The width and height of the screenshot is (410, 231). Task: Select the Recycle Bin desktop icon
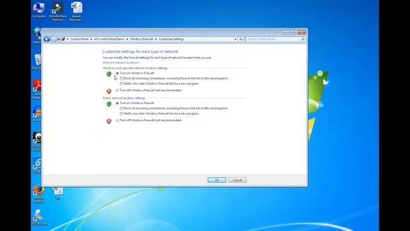coord(37,62)
